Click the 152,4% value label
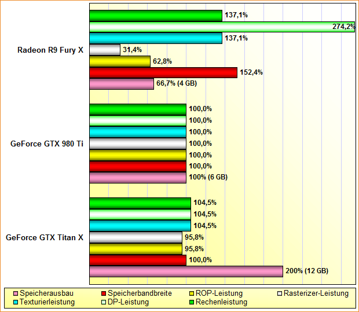 (251, 72)
